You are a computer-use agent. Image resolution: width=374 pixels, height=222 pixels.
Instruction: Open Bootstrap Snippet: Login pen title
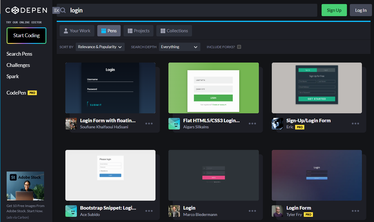108,208
